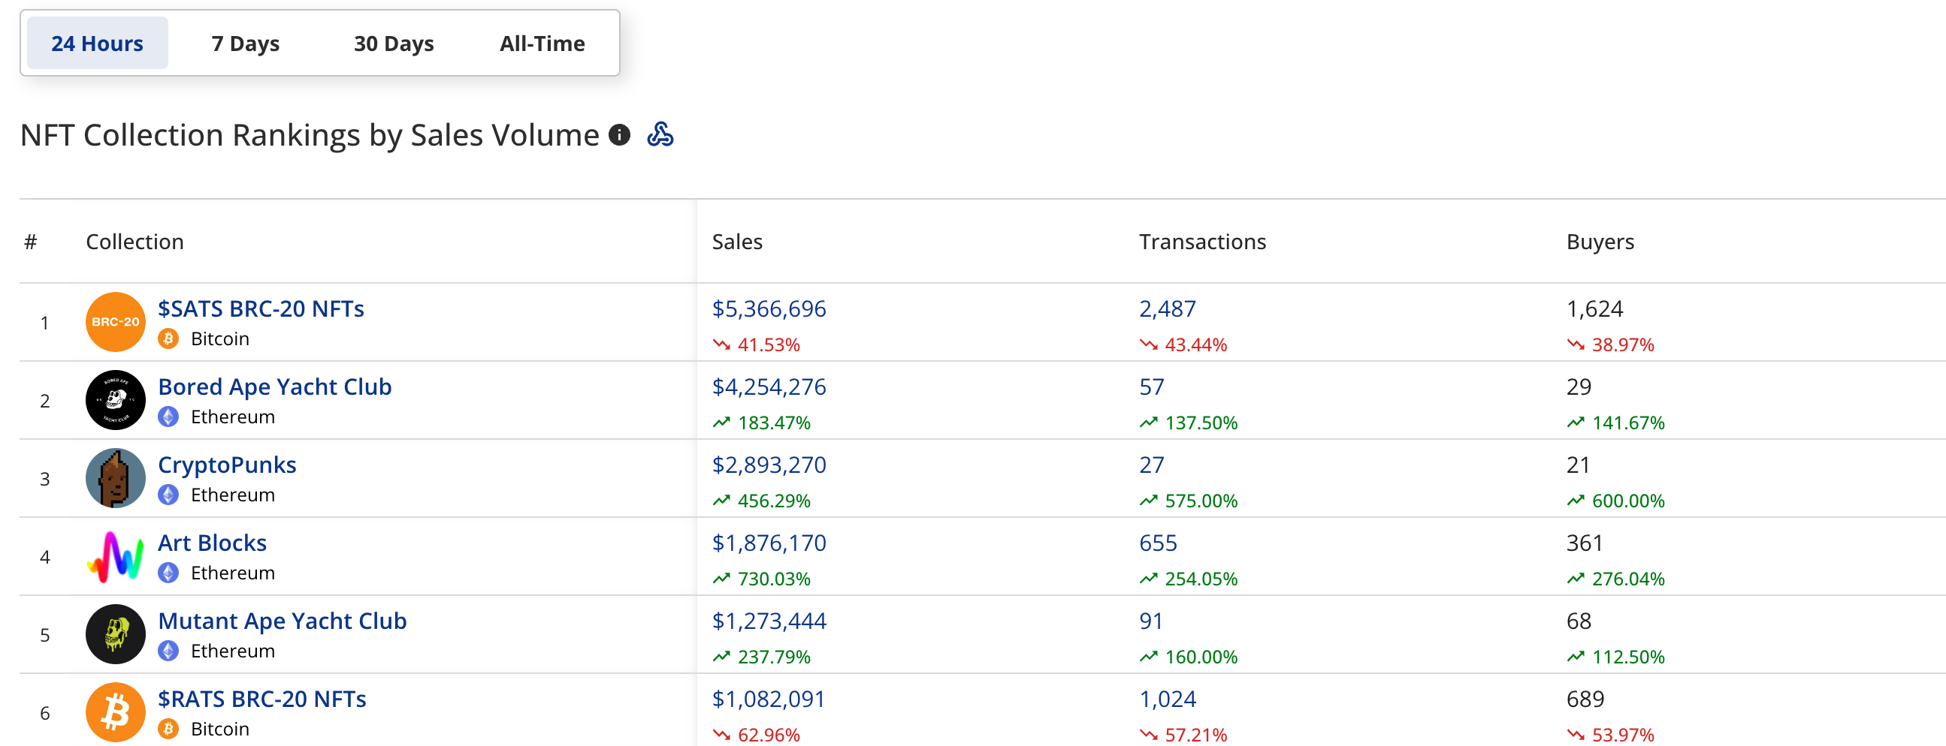The width and height of the screenshot is (1946, 746).
Task: Open the Mutant Ape Yacht Club link
Action: pyautogui.click(x=282, y=621)
